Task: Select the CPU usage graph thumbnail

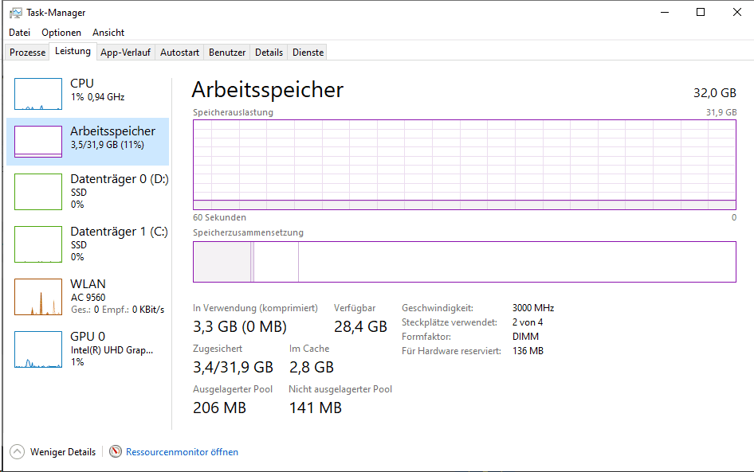Action: pos(38,94)
